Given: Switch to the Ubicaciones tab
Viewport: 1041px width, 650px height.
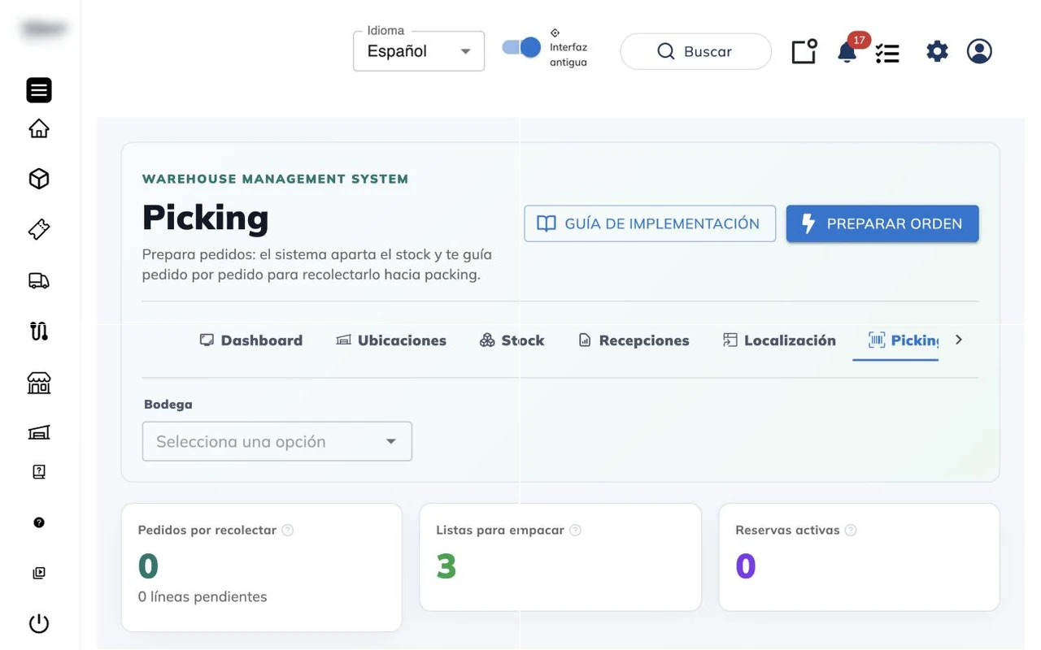Looking at the screenshot, I should click(391, 340).
